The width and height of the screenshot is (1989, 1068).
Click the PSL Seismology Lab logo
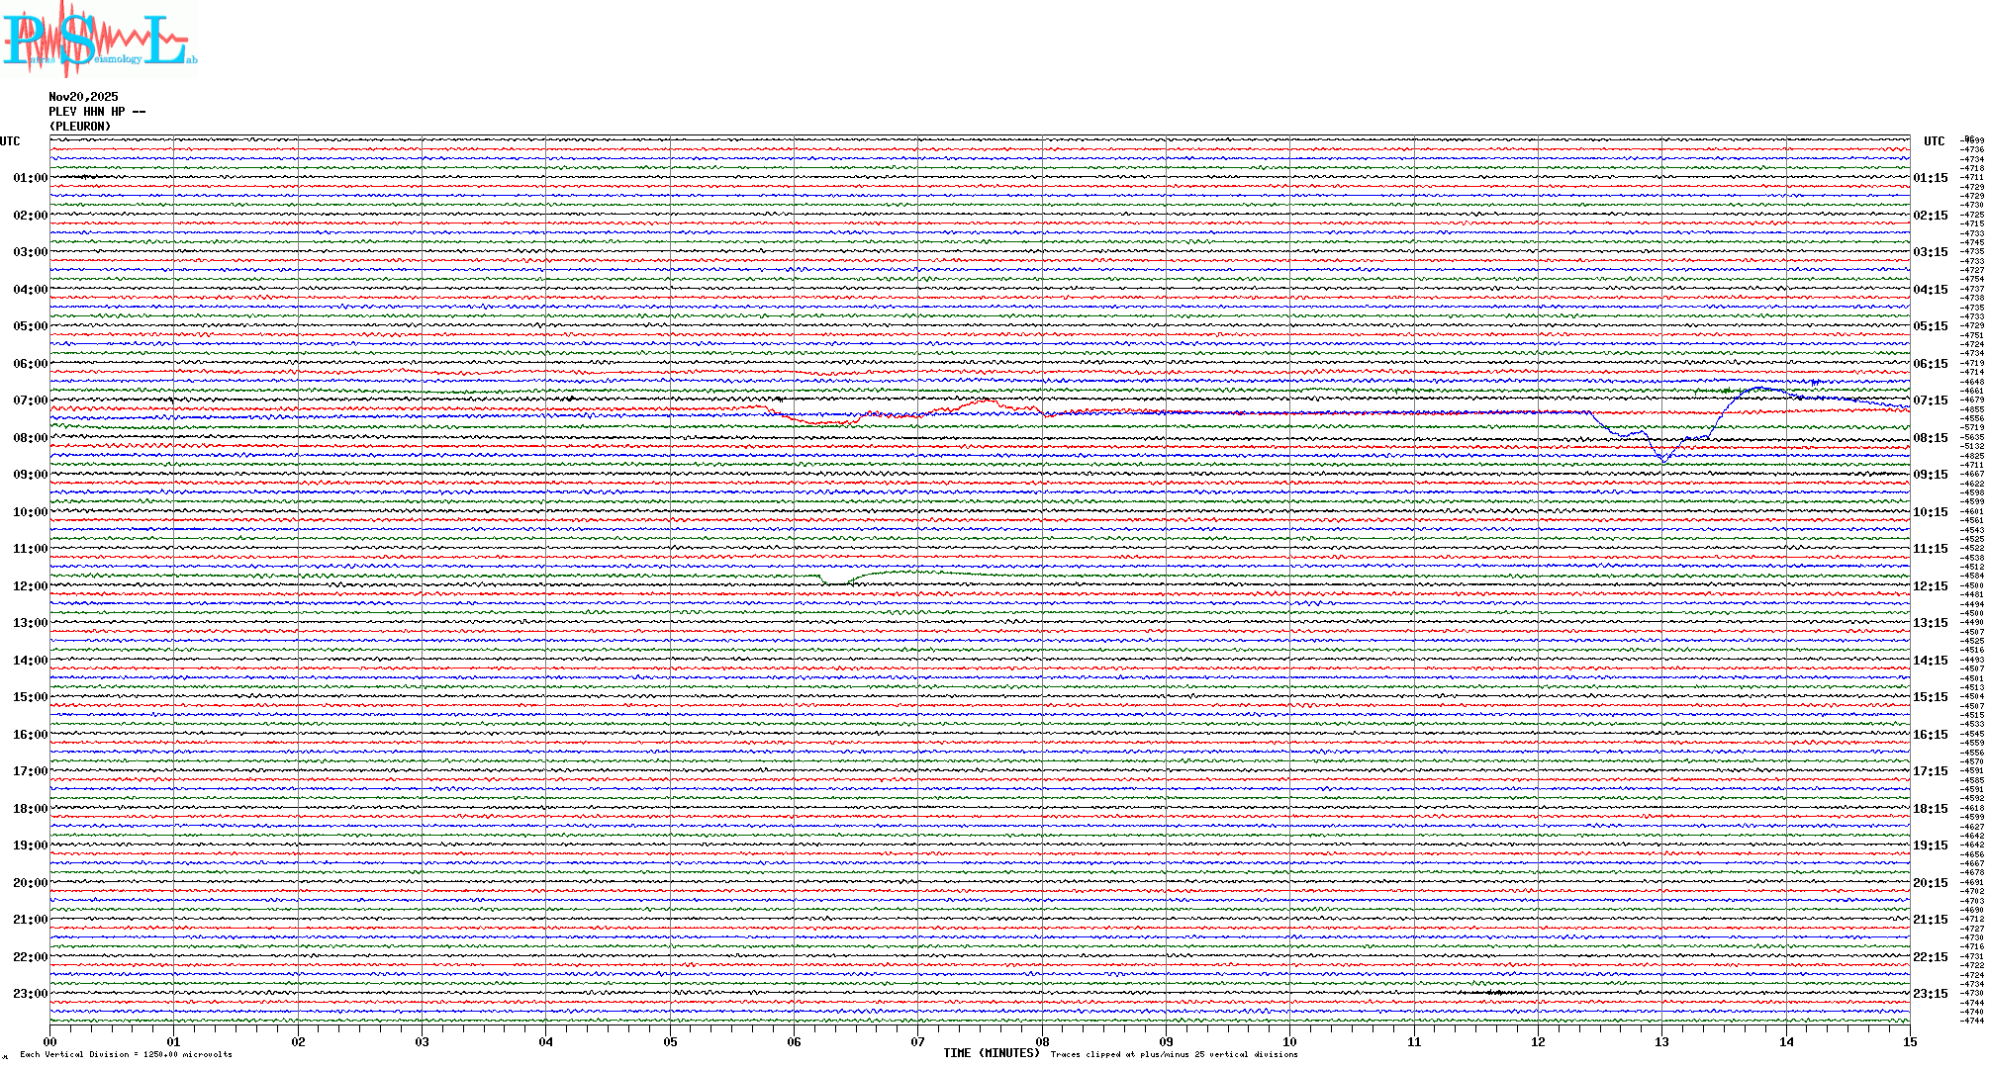point(99,40)
